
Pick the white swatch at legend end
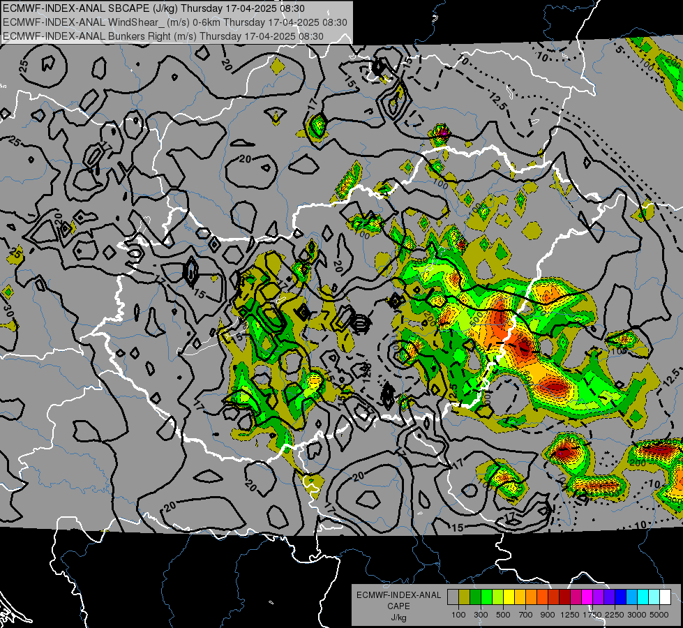(665, 597)
